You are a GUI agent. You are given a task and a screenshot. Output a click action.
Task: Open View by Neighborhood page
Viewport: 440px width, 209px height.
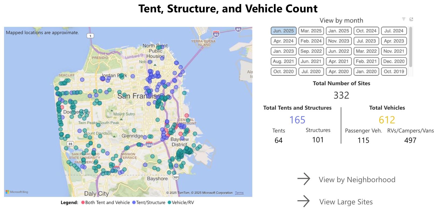tap(357, 179)
